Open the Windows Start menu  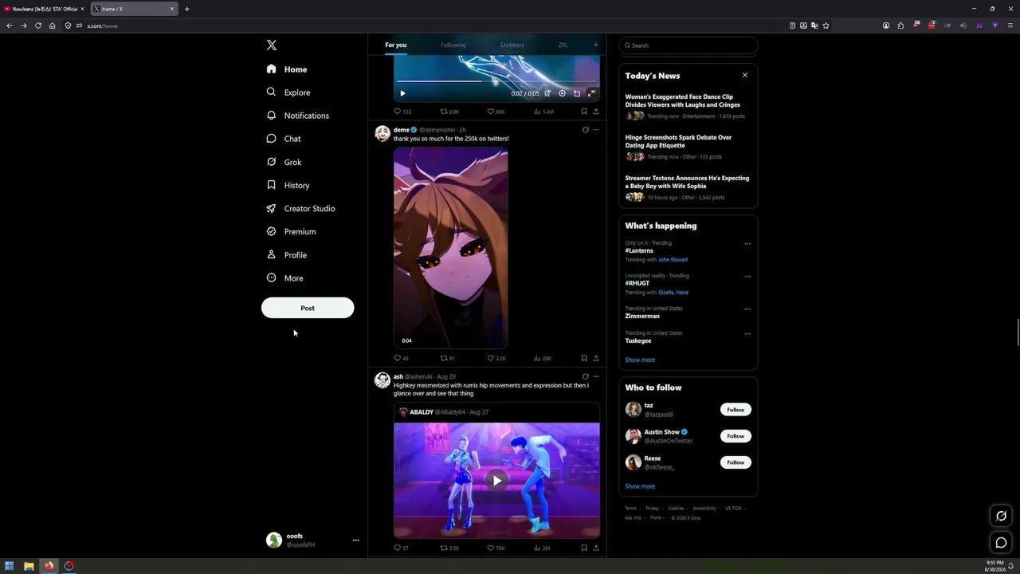coord(10,566)
